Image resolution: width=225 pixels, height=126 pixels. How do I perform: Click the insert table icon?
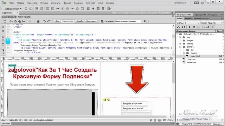click(42, 8)
